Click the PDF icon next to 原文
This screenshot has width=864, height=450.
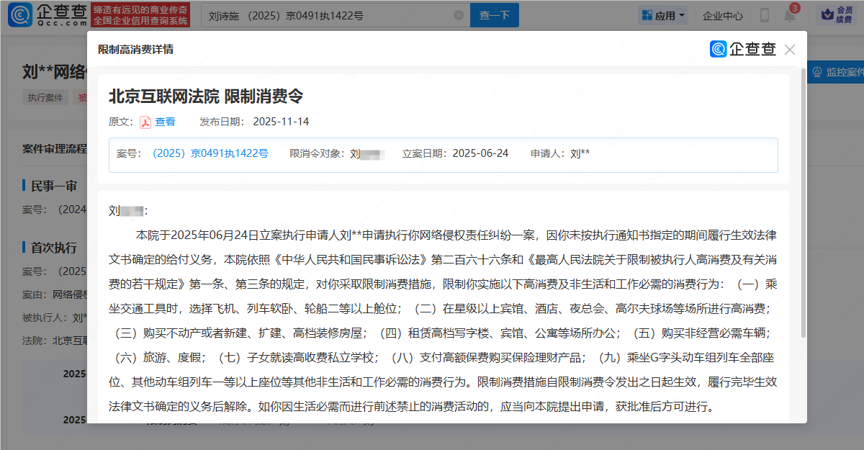click(x=145, y=122)
